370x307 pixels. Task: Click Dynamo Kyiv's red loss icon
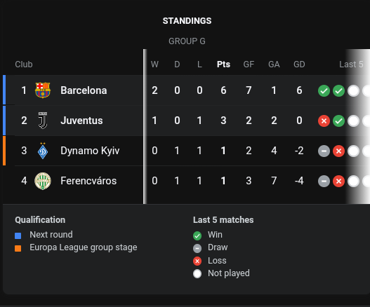pyautogui.click(x=338, y=151)
